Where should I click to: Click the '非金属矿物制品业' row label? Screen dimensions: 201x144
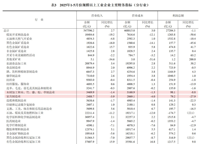click(18, 133)
